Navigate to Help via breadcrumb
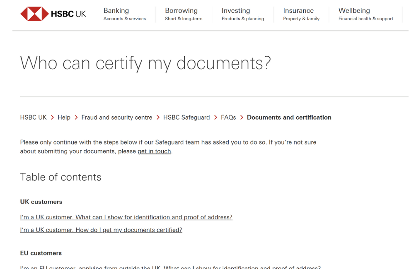 click(x=64, y=117)
